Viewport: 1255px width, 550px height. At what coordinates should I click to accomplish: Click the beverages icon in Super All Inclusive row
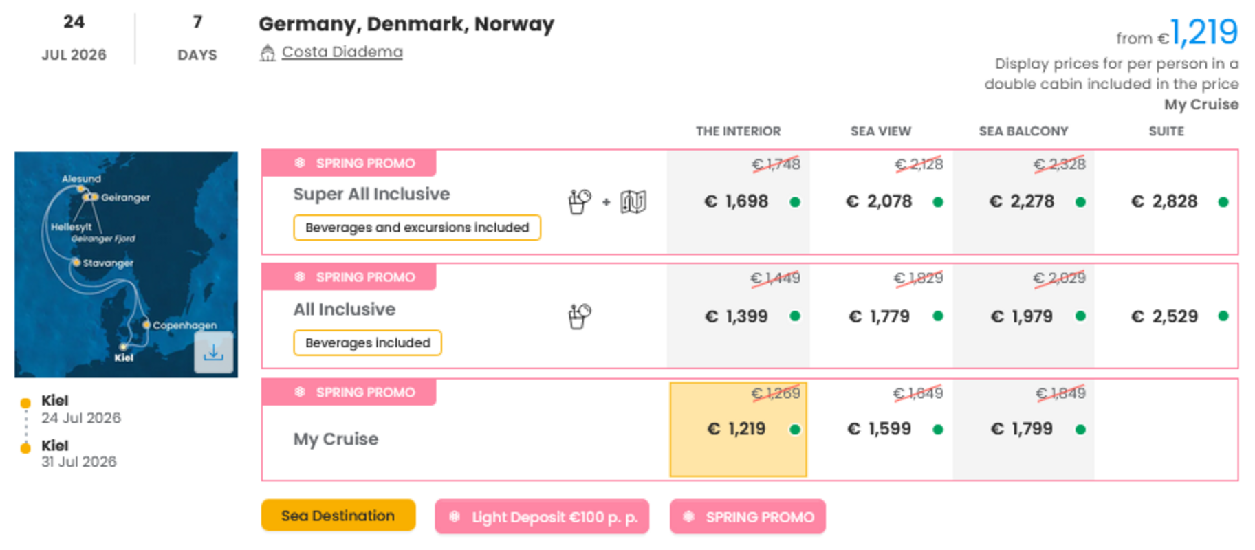[x=579, y=202]
